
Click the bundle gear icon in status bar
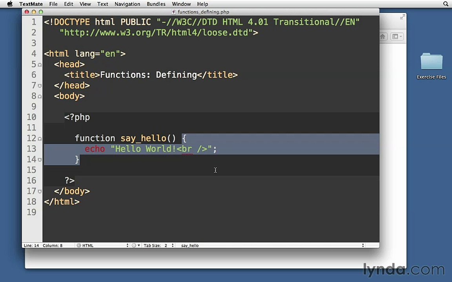(134, 246)
